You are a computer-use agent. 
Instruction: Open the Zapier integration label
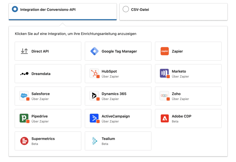[177, 51]
